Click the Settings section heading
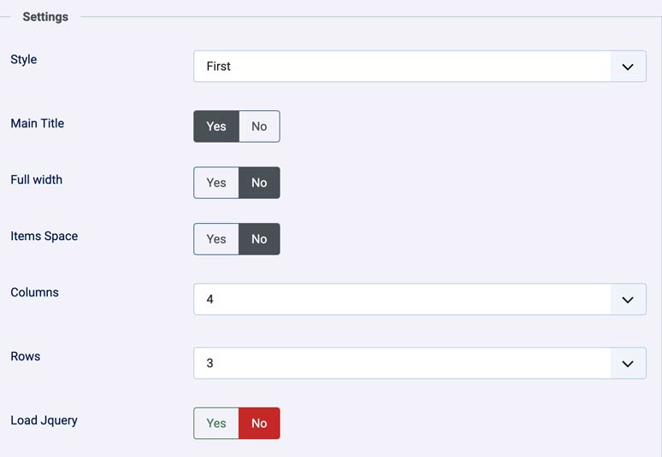Screen dimensions: 662x457 (x=45, y=17)
